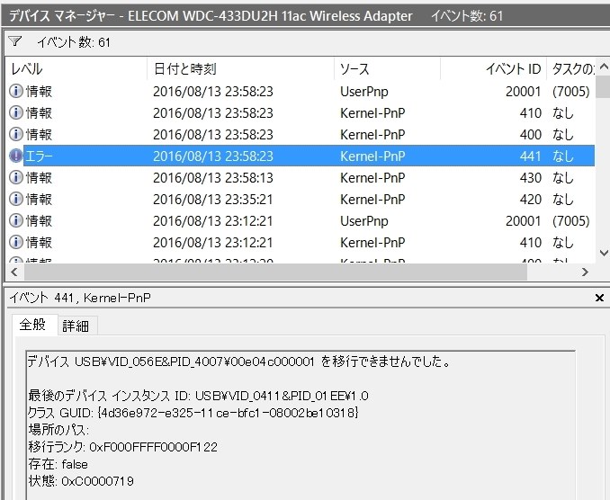The height and width of the screenshot is (500, 610).
Task: Click event ID 430 cell
Action: tap(530, 178)
